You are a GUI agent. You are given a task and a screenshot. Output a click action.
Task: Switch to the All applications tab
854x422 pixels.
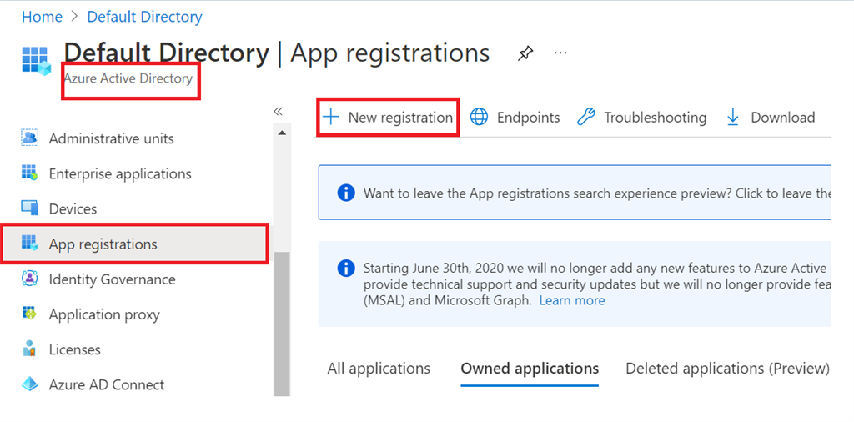click(379, 369)
